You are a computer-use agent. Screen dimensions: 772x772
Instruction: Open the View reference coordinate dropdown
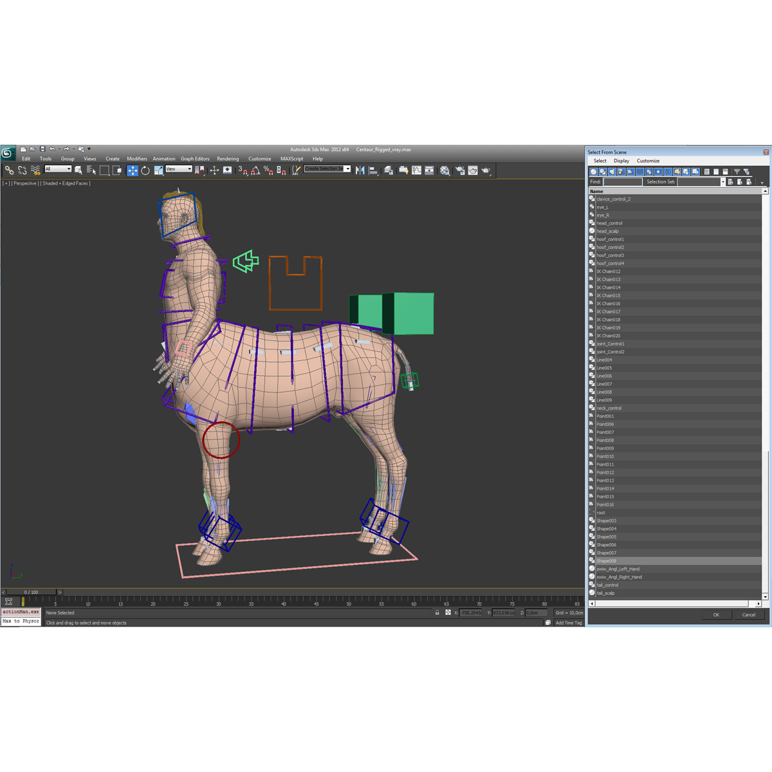point(179,169)
